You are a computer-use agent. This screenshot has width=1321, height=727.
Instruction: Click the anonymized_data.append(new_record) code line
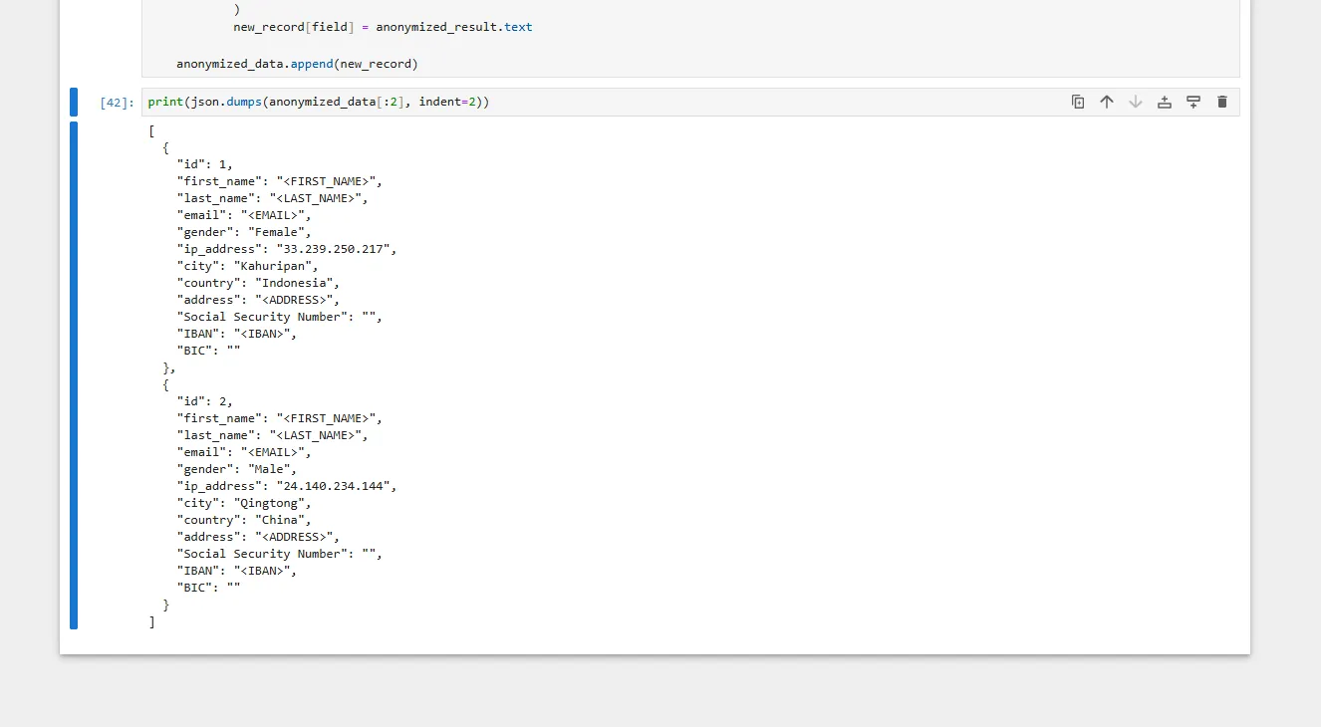tap(297, 64)
